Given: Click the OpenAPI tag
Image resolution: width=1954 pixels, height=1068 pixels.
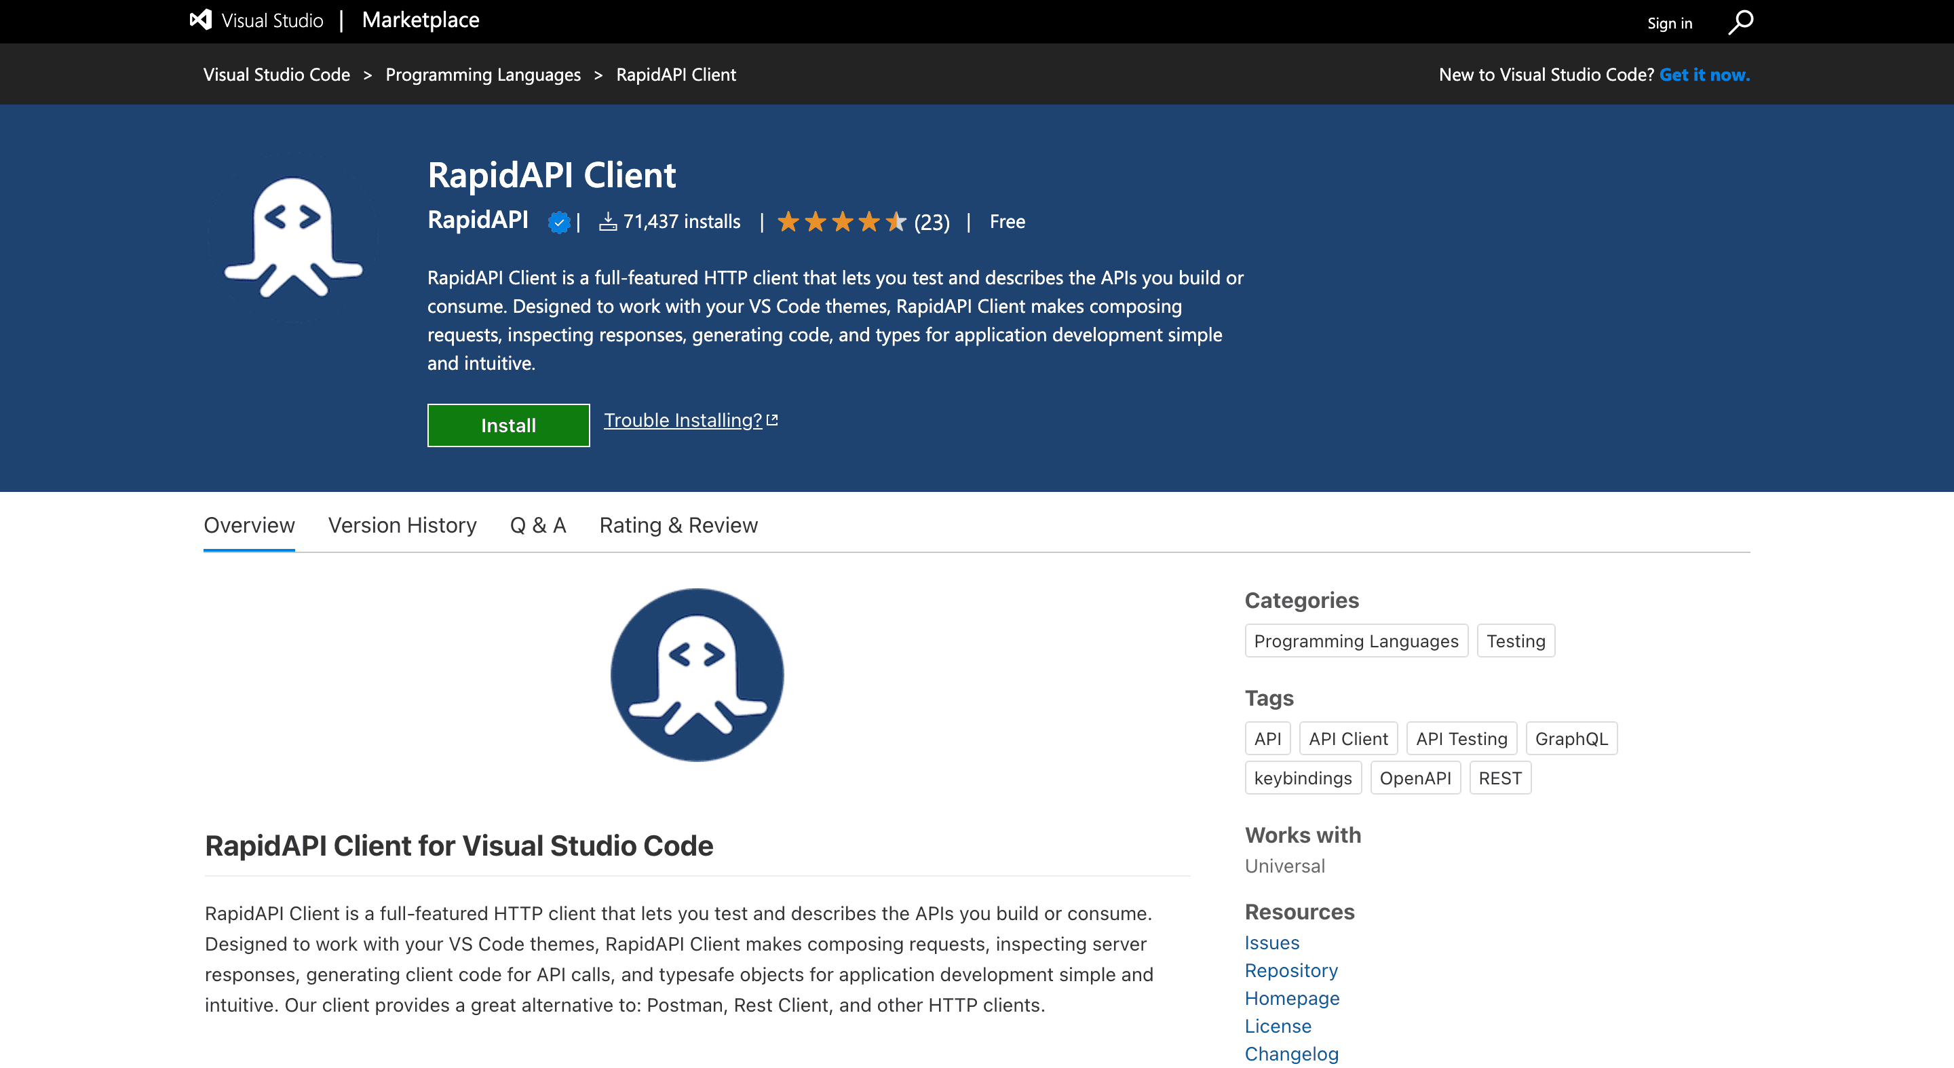Looking at the screenshot, I should point(1415,778).
